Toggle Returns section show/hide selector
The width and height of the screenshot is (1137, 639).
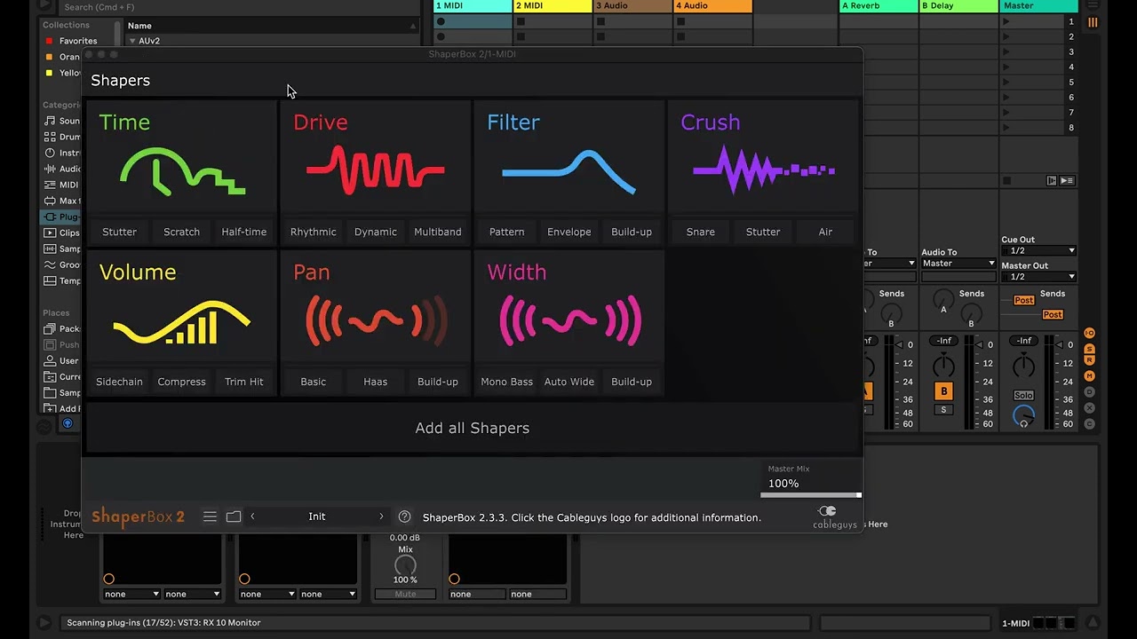(1090, 362)
